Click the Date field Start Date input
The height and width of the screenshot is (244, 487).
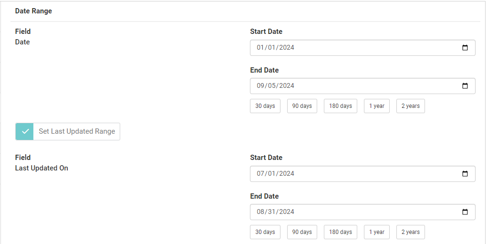coord(353,48)
